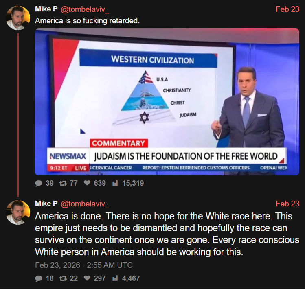Click views chart icon on second post
305x289 pixels.
115,278
